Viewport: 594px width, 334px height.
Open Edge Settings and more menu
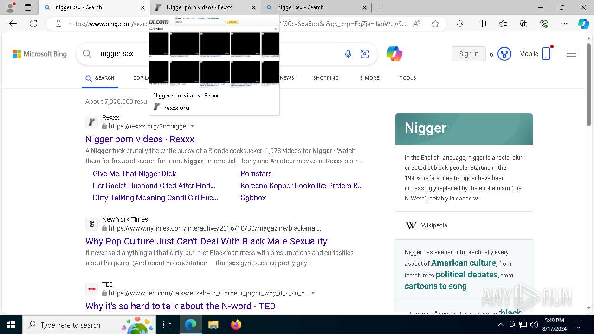click(x=564, y=24)
